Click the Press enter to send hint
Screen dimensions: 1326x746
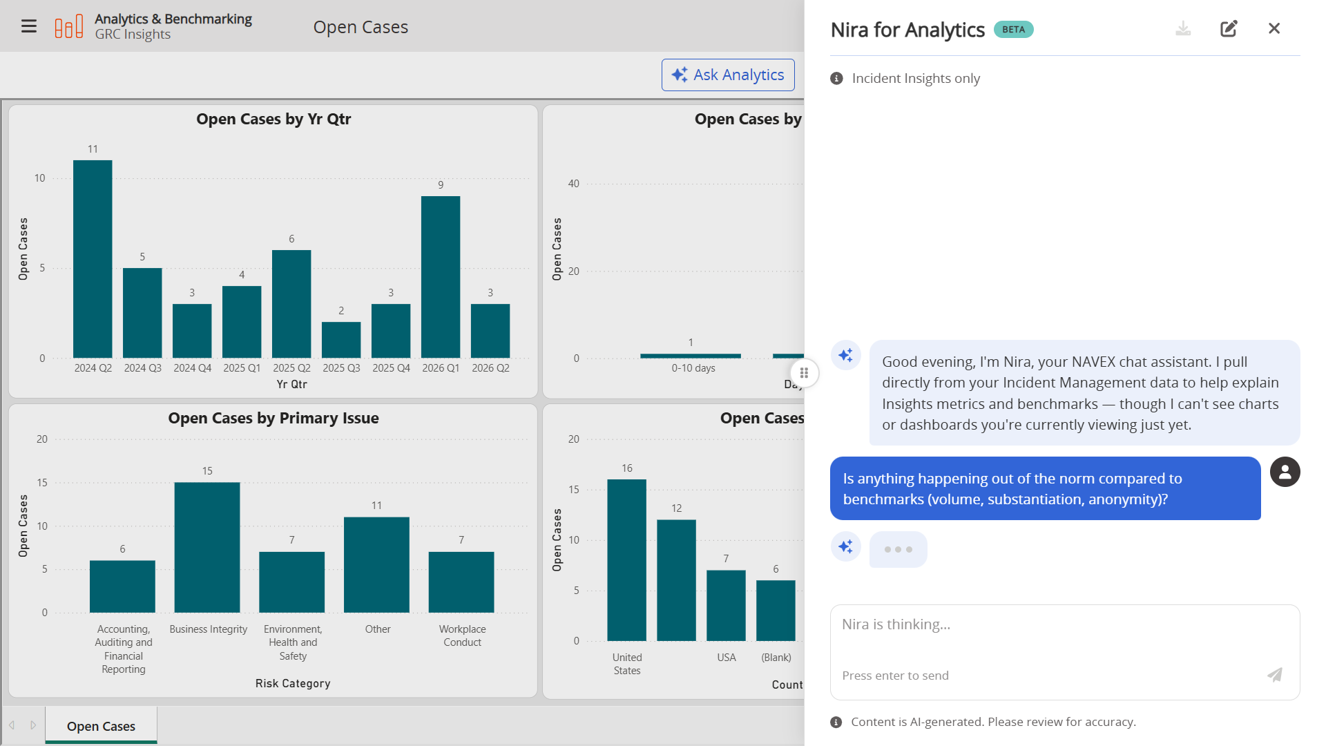(x=895, y=676)
